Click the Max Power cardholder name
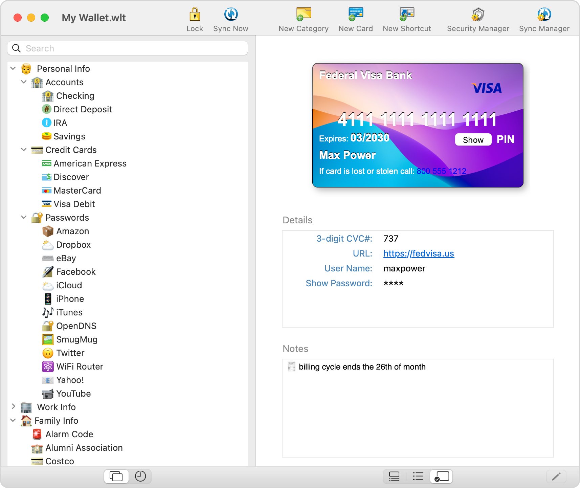The image size is (580, 488). [x=348, y=155]
